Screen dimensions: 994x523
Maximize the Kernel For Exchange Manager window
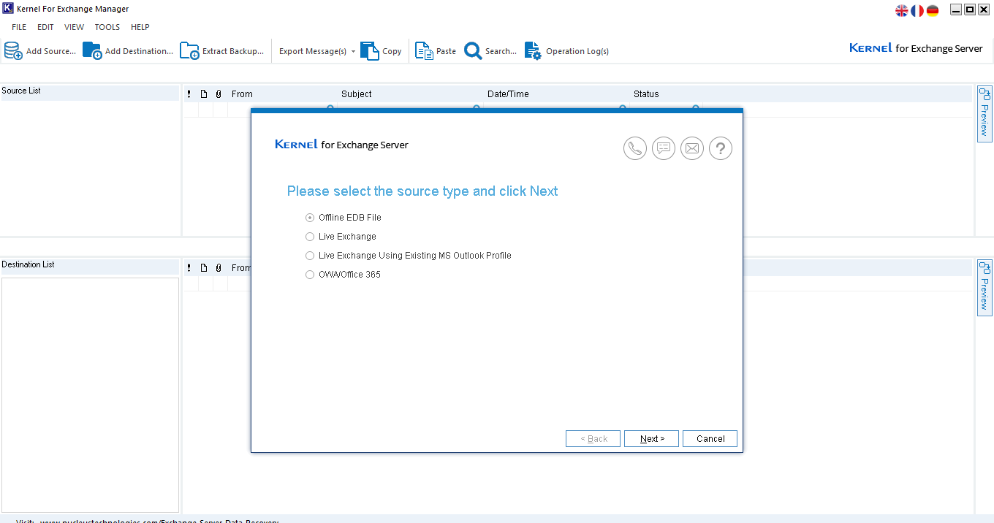[x=970, y=9]
